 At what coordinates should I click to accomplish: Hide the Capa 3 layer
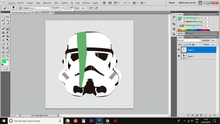179,50
